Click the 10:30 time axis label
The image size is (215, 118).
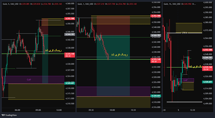(133, 110)
